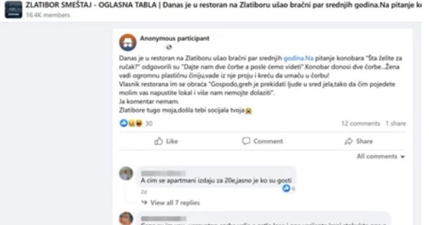The width and height of the screenshot is (429, 225).
Task: Click the Share arrow icon
Action: (348, 141)
